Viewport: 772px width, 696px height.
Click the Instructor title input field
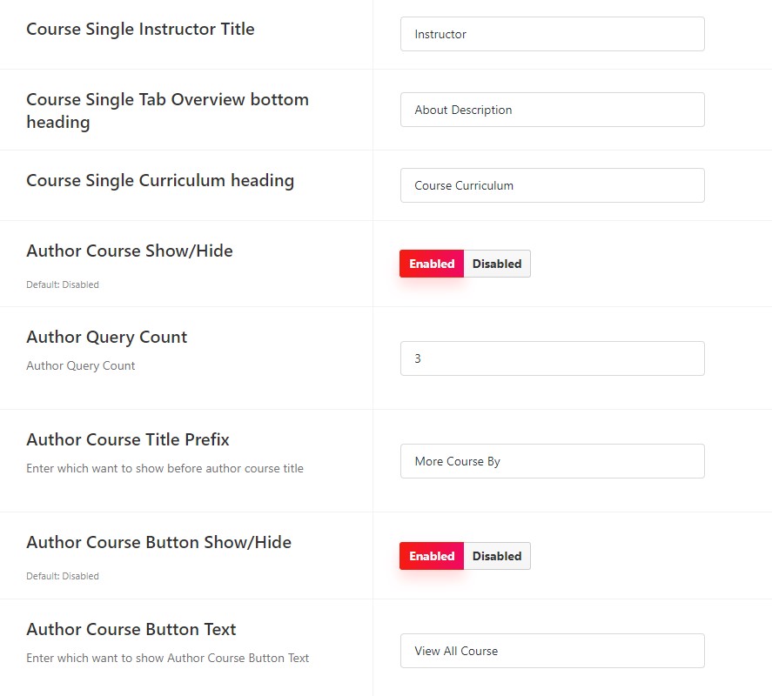tap(553, 34)
